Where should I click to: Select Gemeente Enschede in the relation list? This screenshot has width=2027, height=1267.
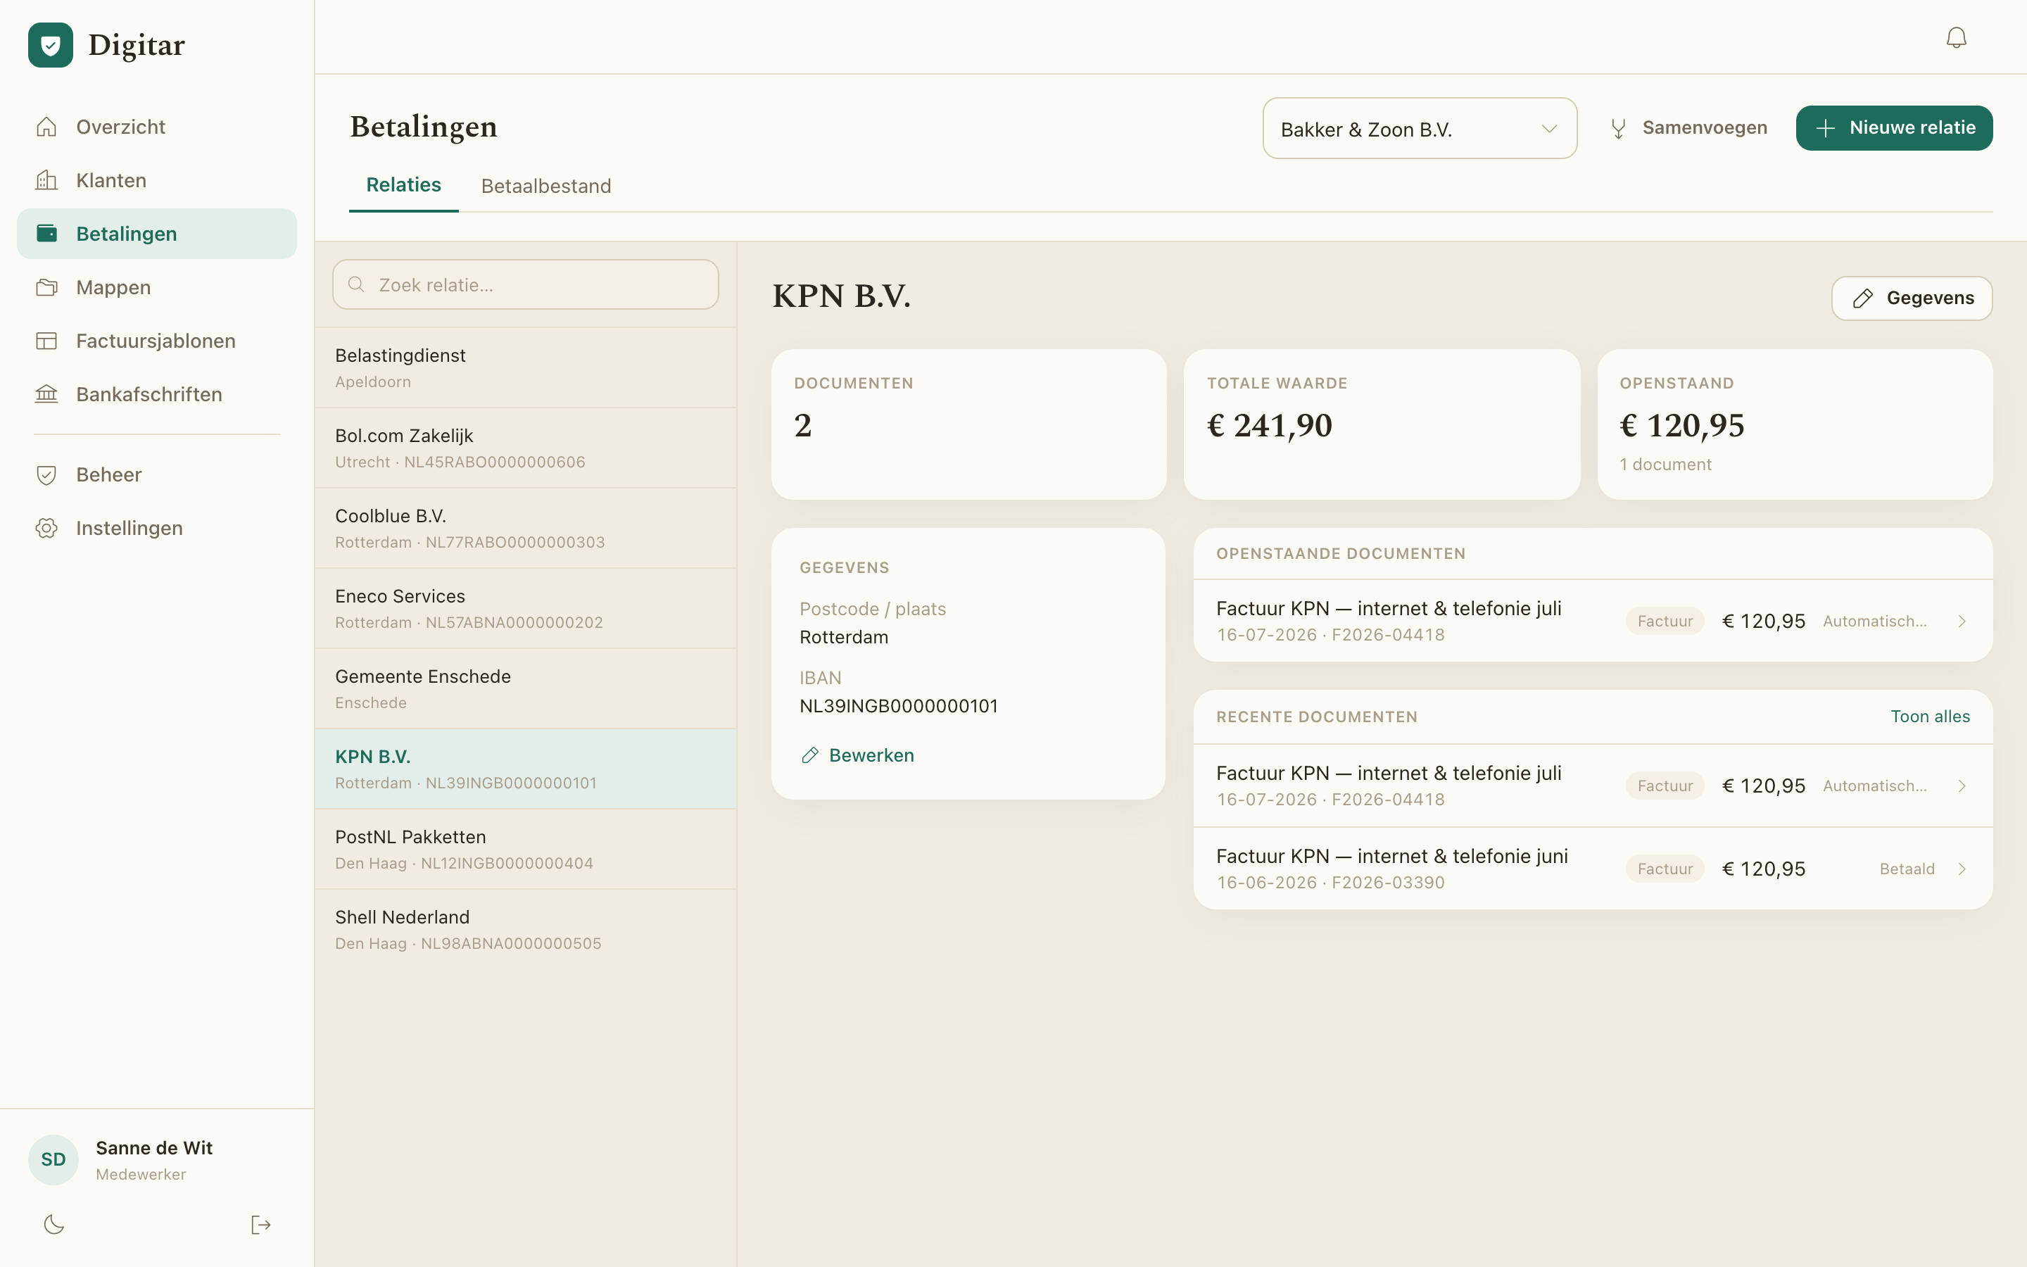pyautogui.click(x=525, y=689)
